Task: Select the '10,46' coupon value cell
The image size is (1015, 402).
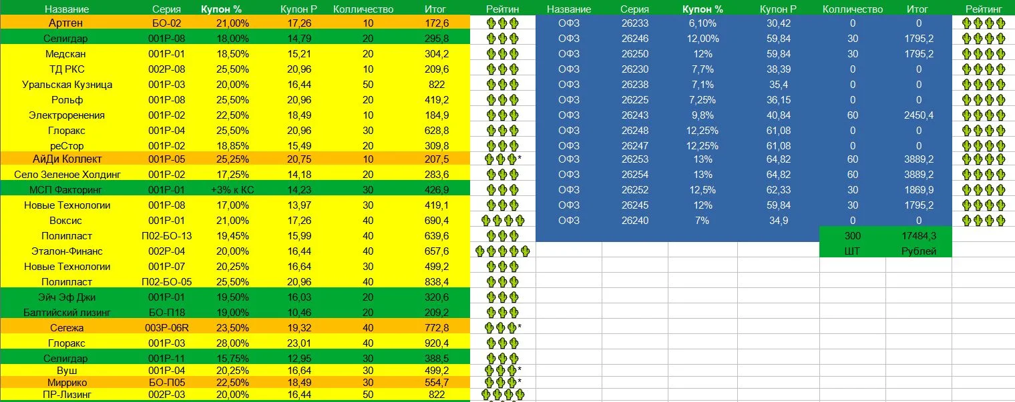Action: pyautogui.click(x=298, y=313)
